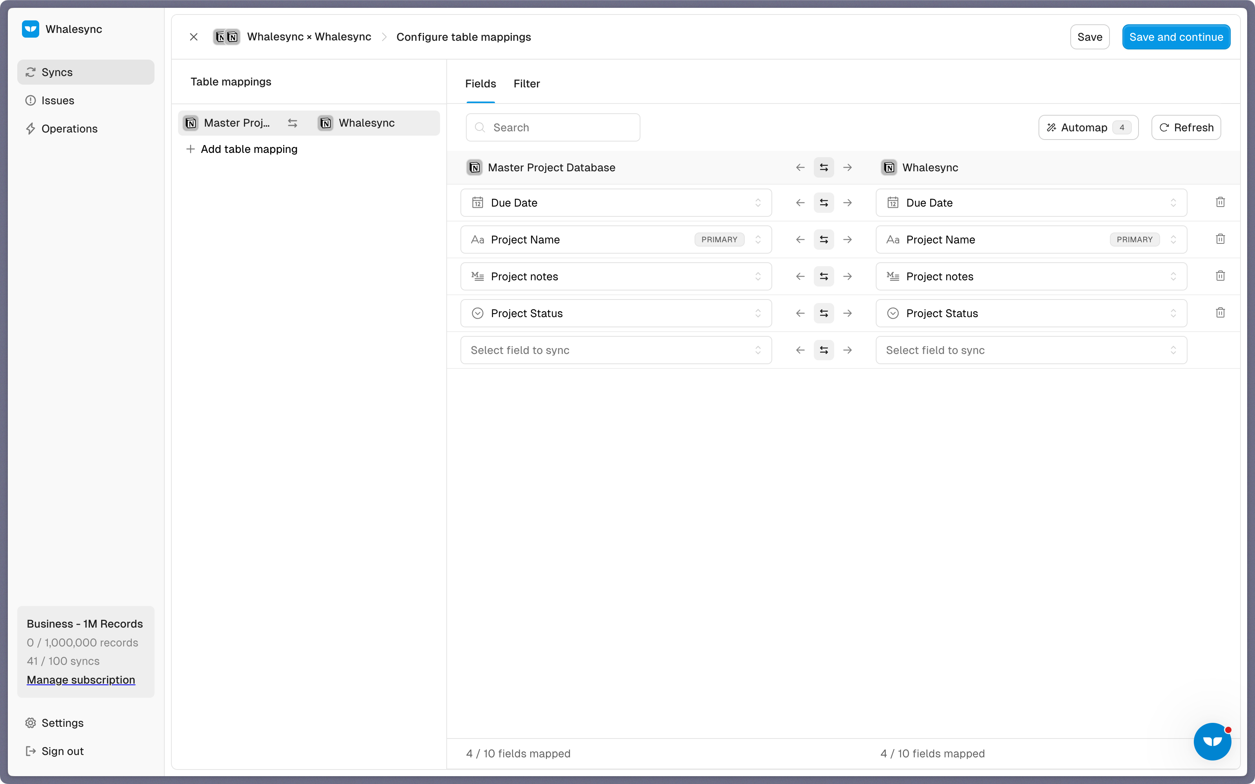
Task: Open left Project notes field dropdown
Action: 616,276
